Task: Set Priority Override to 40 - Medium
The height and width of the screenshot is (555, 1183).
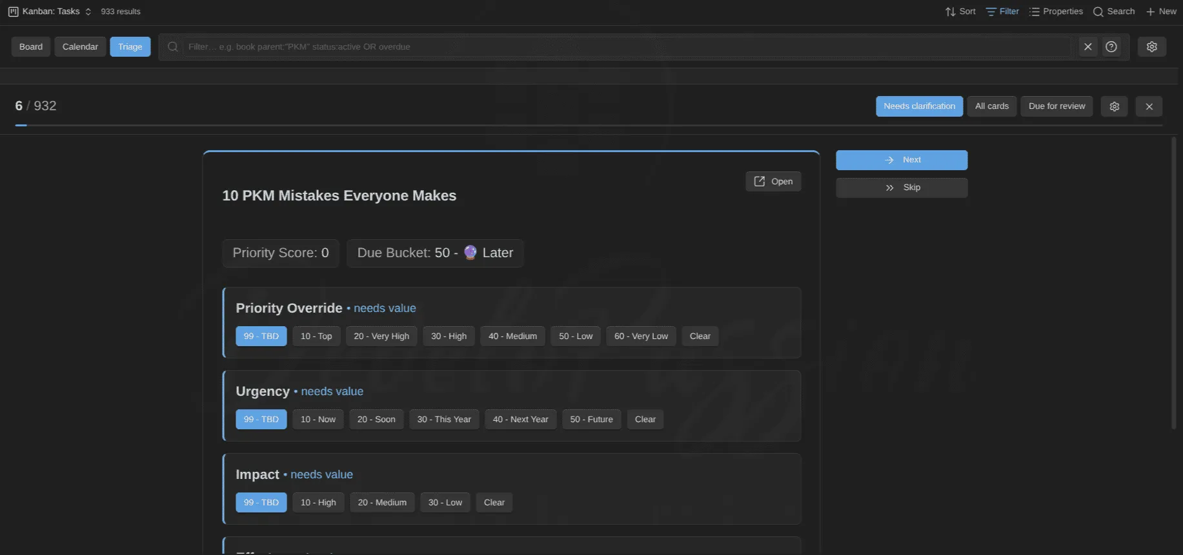Action: click(x=512, y=336)
